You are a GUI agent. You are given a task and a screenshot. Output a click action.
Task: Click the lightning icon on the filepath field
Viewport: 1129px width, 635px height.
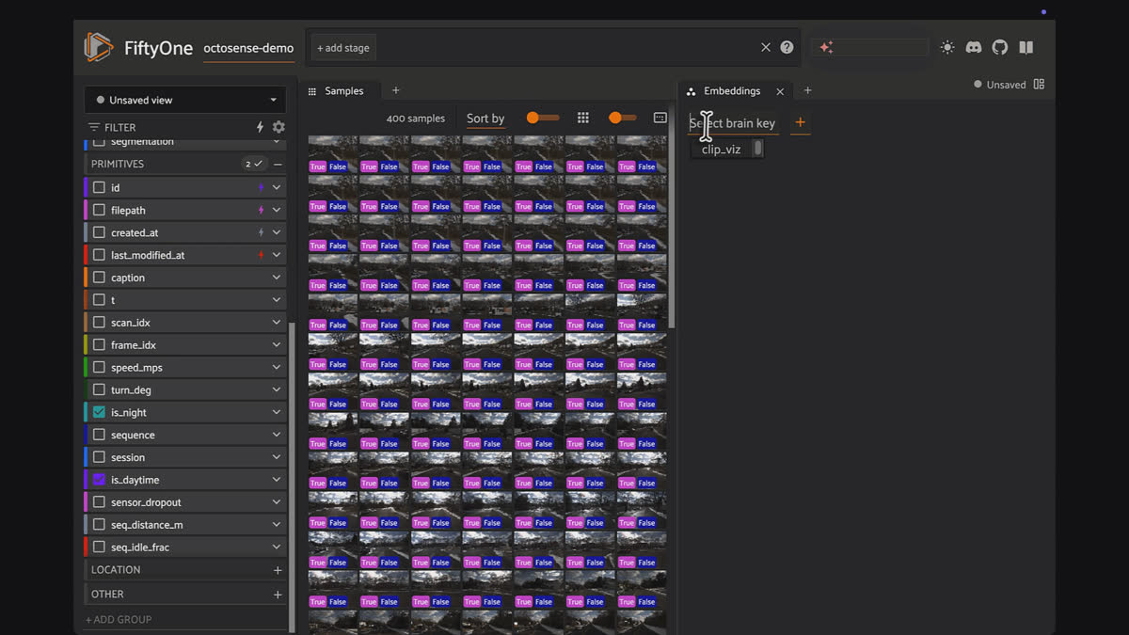pos(261,210)
